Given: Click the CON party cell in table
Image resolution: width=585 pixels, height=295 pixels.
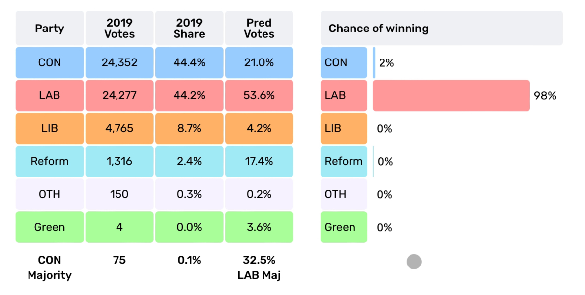Looking at the screenshot, I should 50,62.
